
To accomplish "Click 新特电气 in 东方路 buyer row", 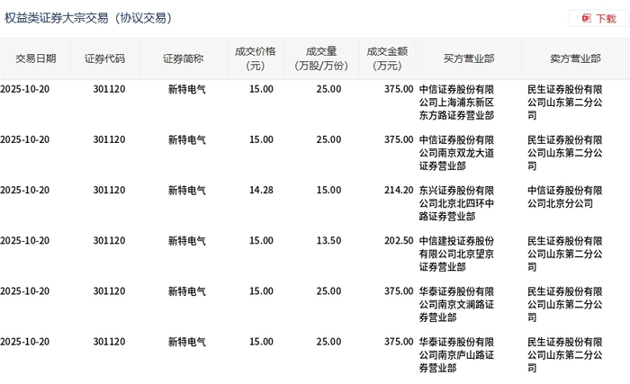I will pos(187,89).
